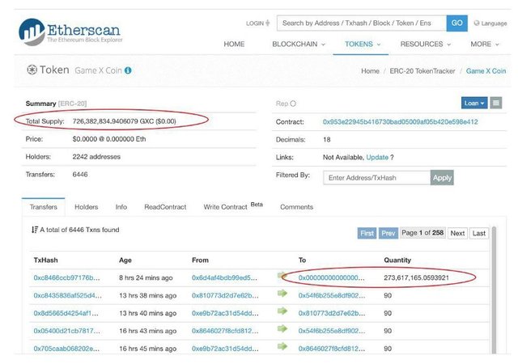
Task: Click the Apply filter button
Action: tap(442, 178)
